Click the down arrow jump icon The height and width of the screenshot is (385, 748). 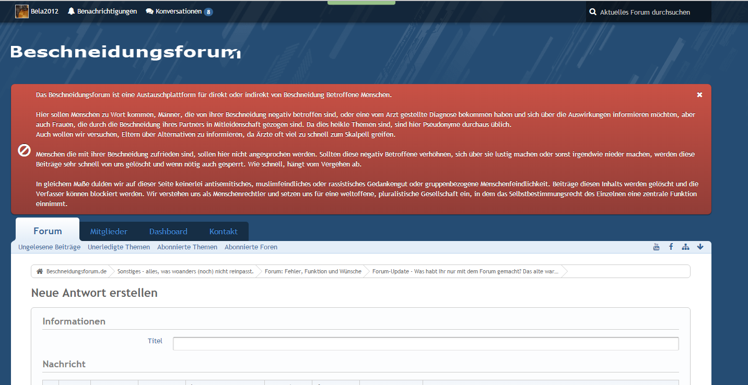[700, 247]
